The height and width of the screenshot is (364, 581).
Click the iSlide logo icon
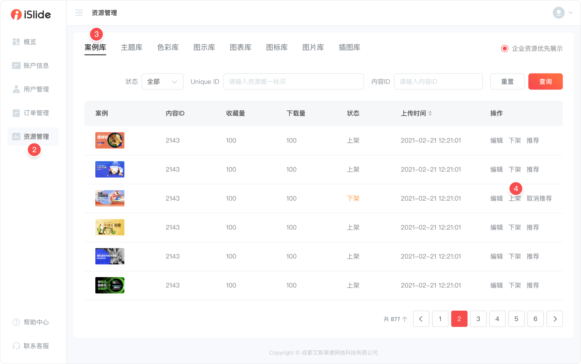16,15
